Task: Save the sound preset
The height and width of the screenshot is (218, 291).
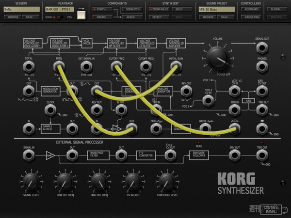Action: [x=226, y=17]
